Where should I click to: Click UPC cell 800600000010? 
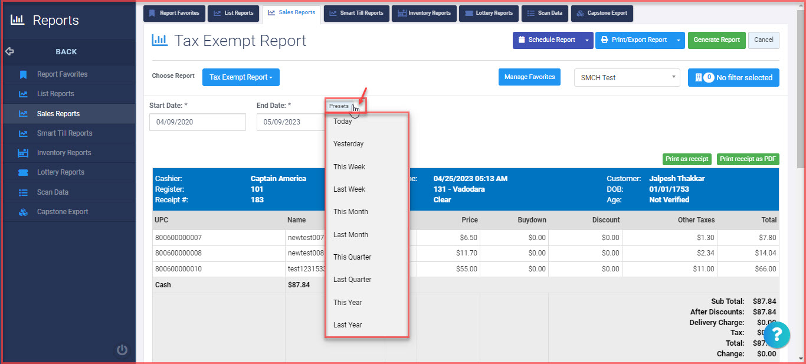pos(218,269)
